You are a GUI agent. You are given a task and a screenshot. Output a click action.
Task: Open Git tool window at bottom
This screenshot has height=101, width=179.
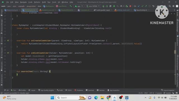coord(6,90)
